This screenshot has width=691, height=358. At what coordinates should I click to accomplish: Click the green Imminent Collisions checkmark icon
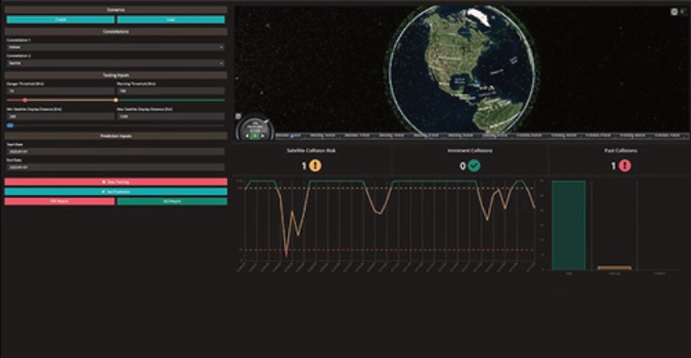click(474, 166)
